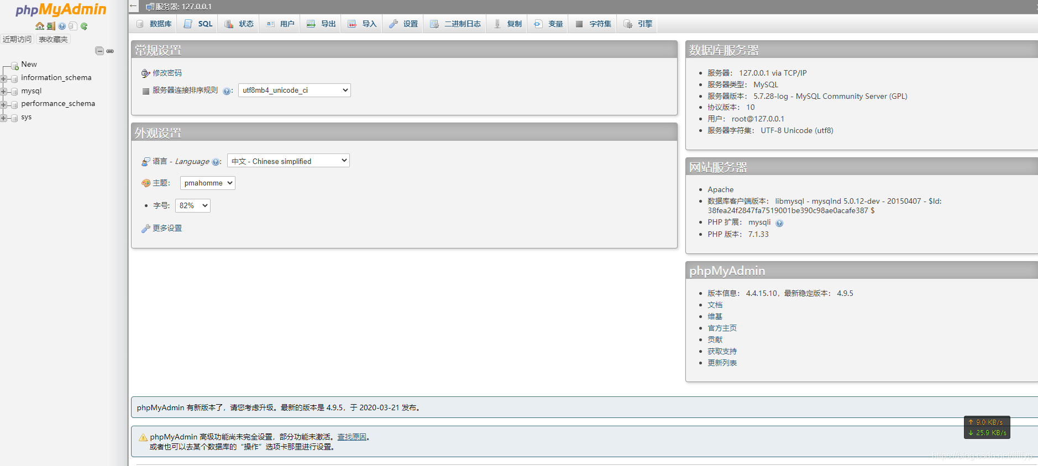Click the theme palette icon beside 主题
Viewport: 1038px width, 466px height.
[x=146, y=183]
